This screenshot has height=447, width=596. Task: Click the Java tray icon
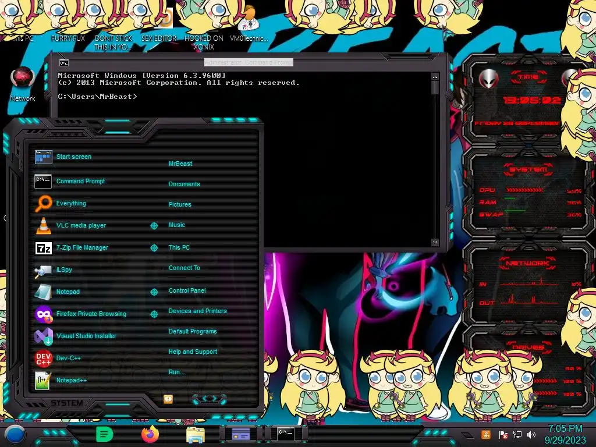coord(485,434)
